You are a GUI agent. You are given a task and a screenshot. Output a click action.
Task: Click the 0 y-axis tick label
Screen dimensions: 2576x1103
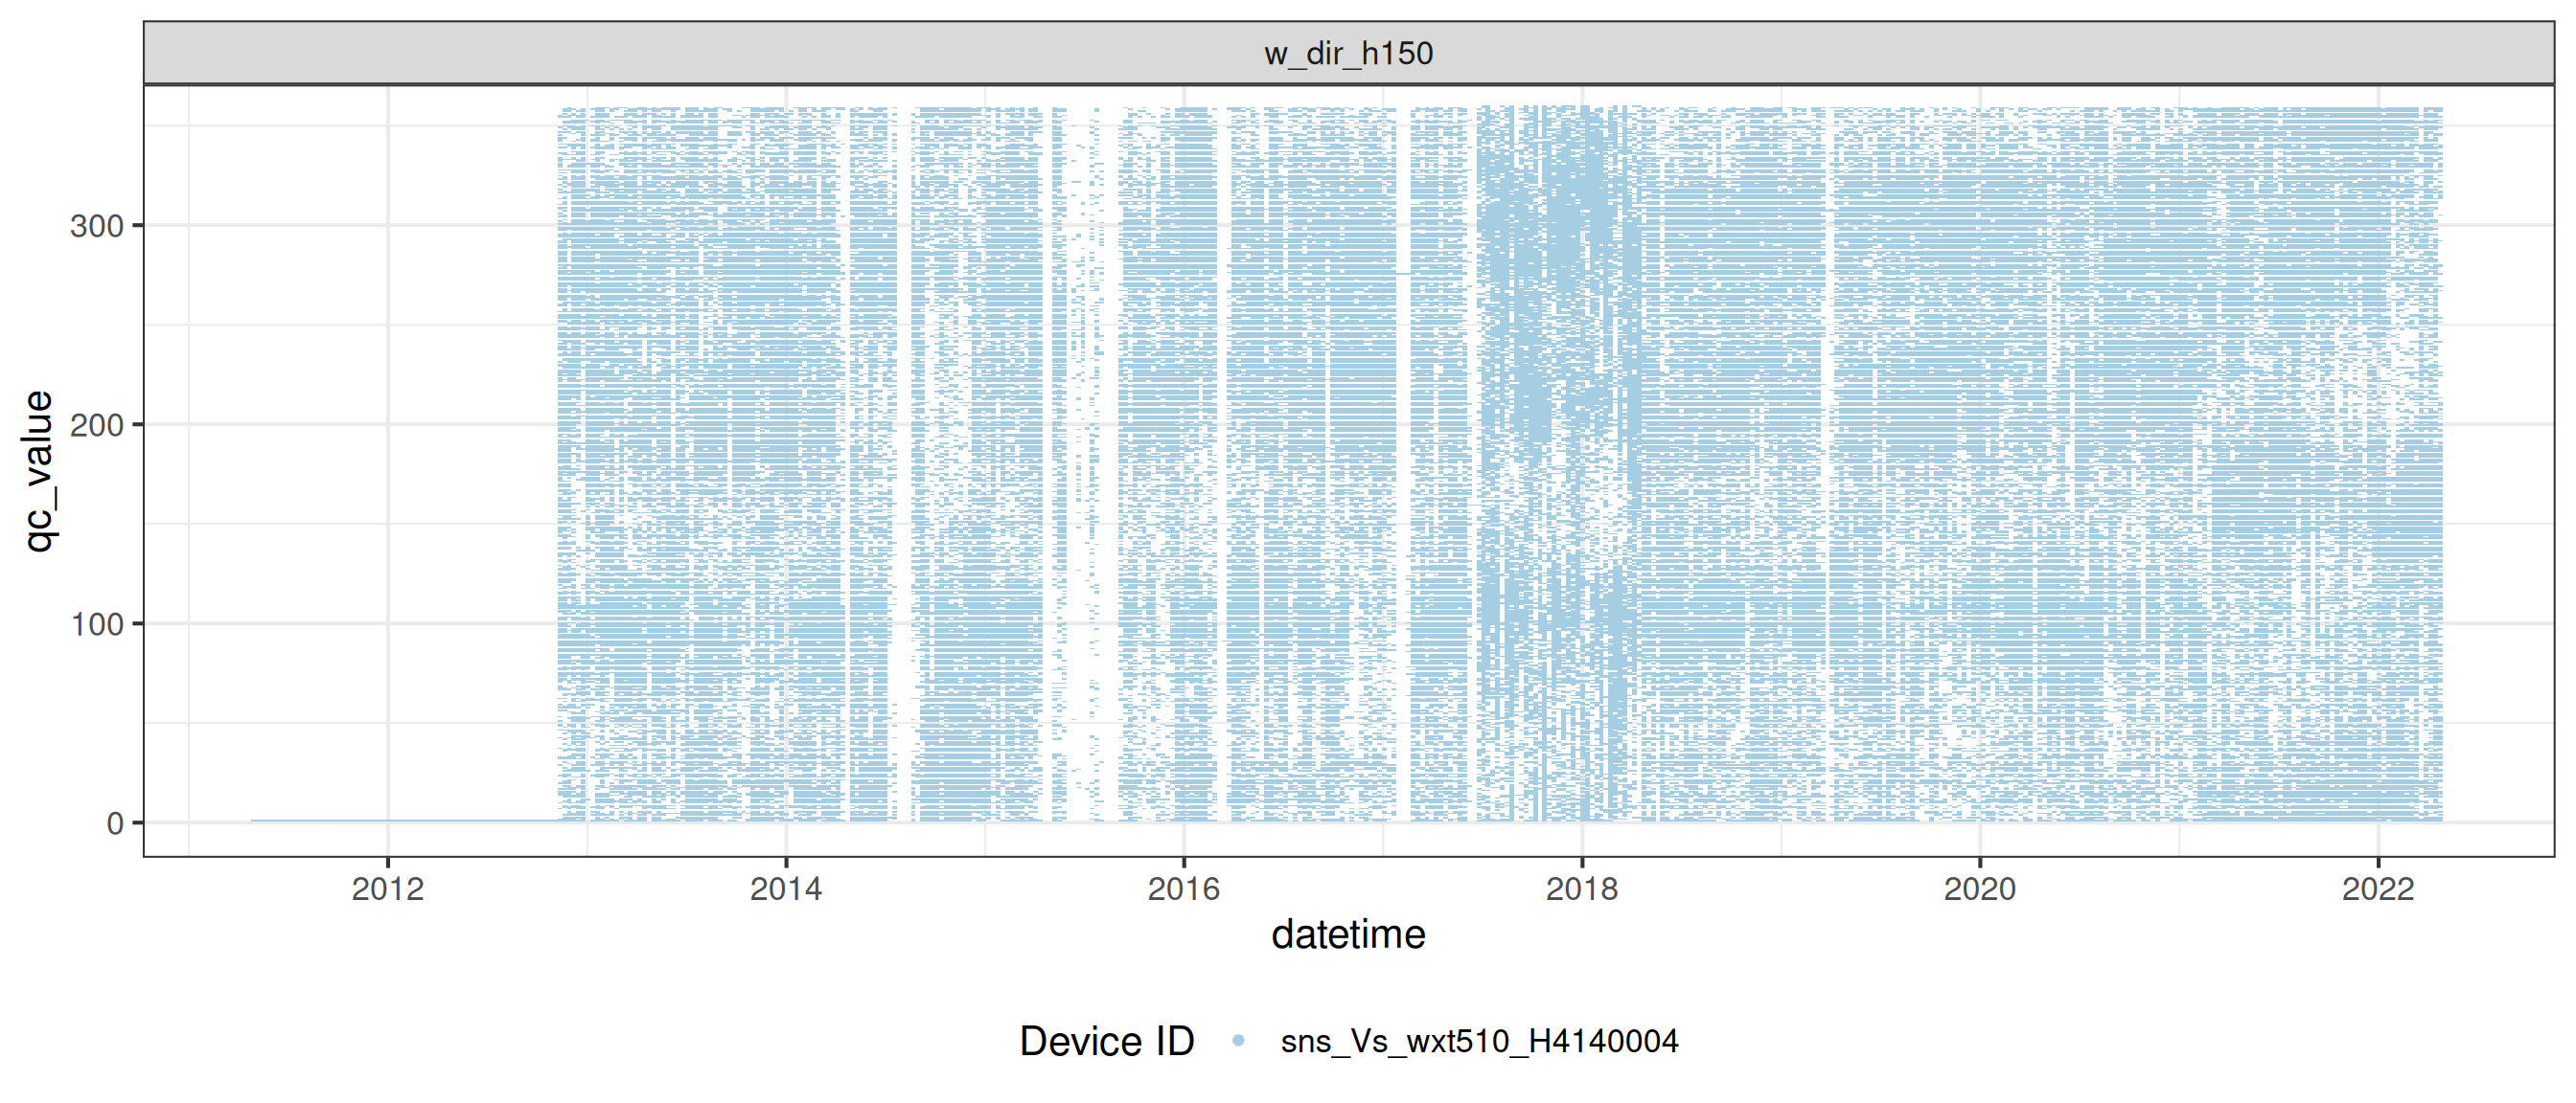pos(115,823)
